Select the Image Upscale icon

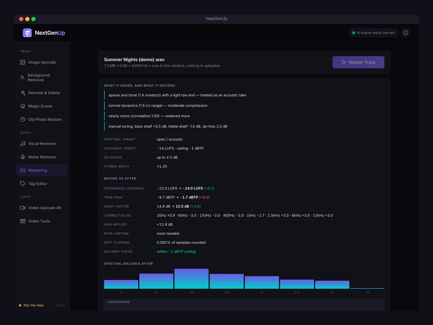(x=23, y=62)
